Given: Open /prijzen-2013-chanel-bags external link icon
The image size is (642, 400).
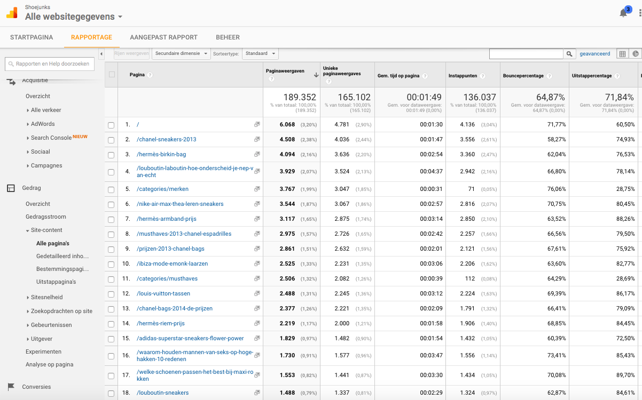Looking at the screenshot, I should click(257, 249).
